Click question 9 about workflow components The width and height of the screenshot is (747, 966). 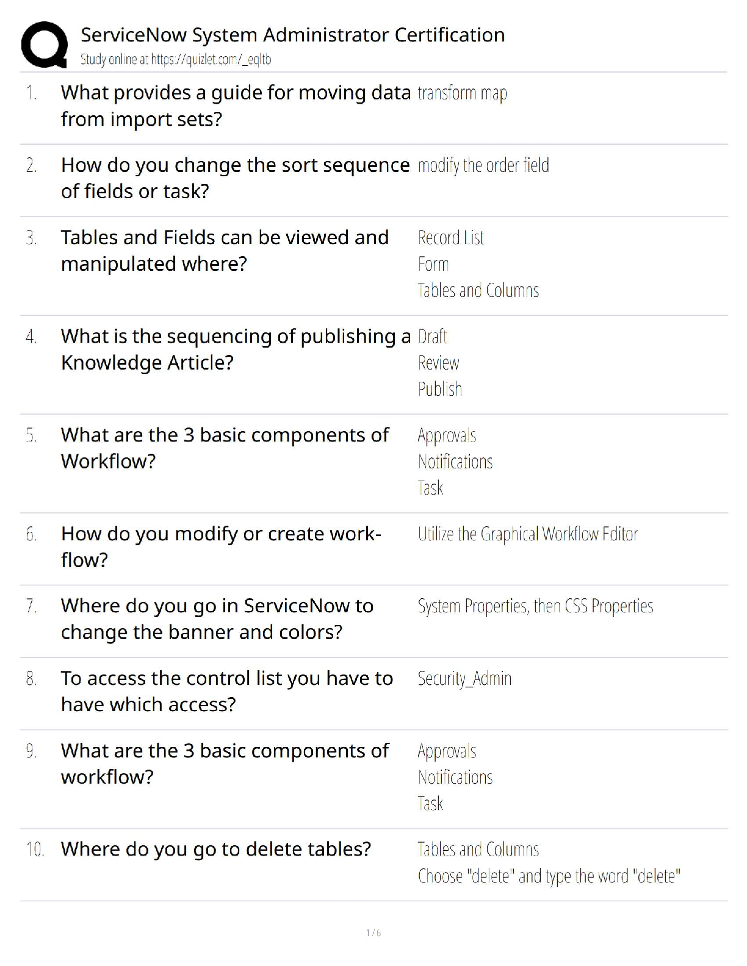click(x=225, y=763)
